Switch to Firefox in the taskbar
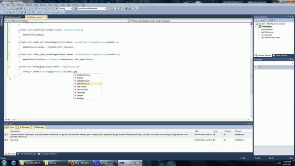Image resolution: width=295 pixels, height=166 pixels. (x=80, y=163)
